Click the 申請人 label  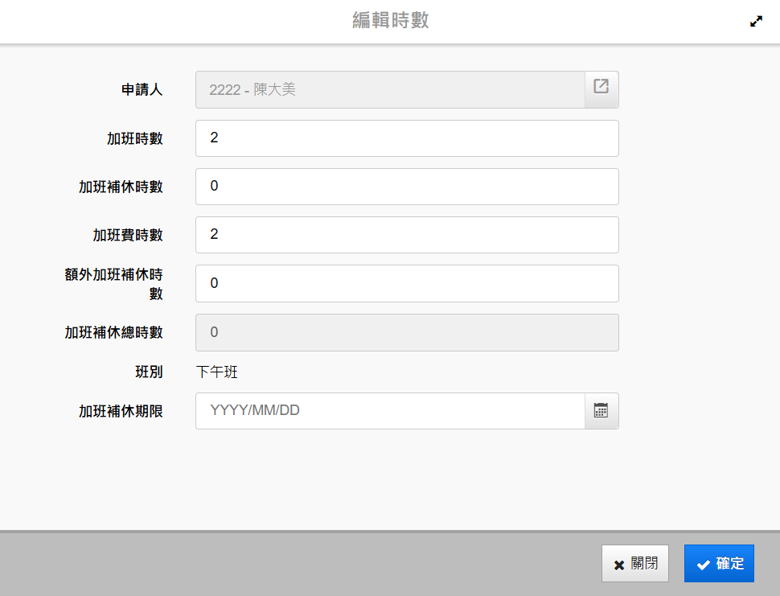pos(142,90)
